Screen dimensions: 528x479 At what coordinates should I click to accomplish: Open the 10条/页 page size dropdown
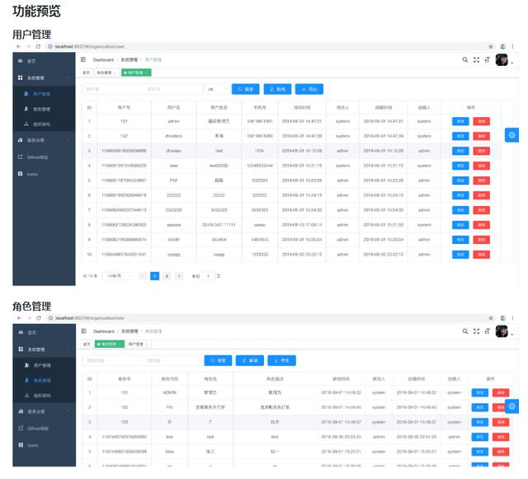[116, 276]
